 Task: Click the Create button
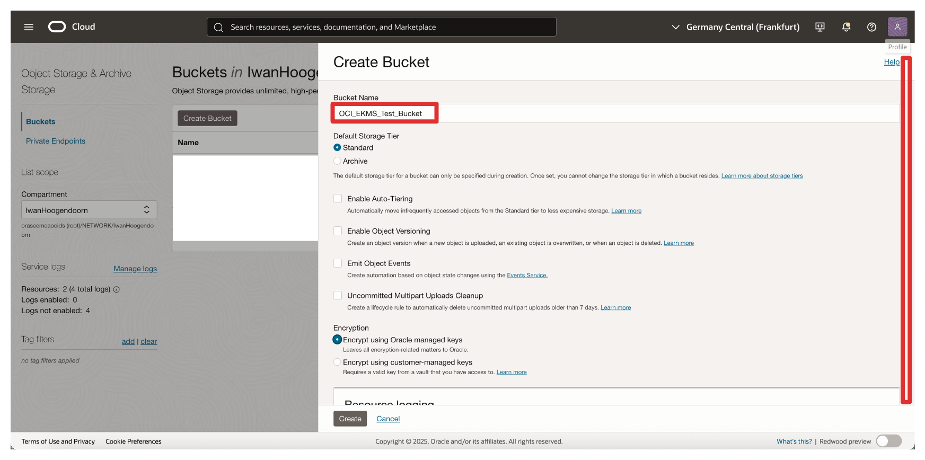pos(350,419)
